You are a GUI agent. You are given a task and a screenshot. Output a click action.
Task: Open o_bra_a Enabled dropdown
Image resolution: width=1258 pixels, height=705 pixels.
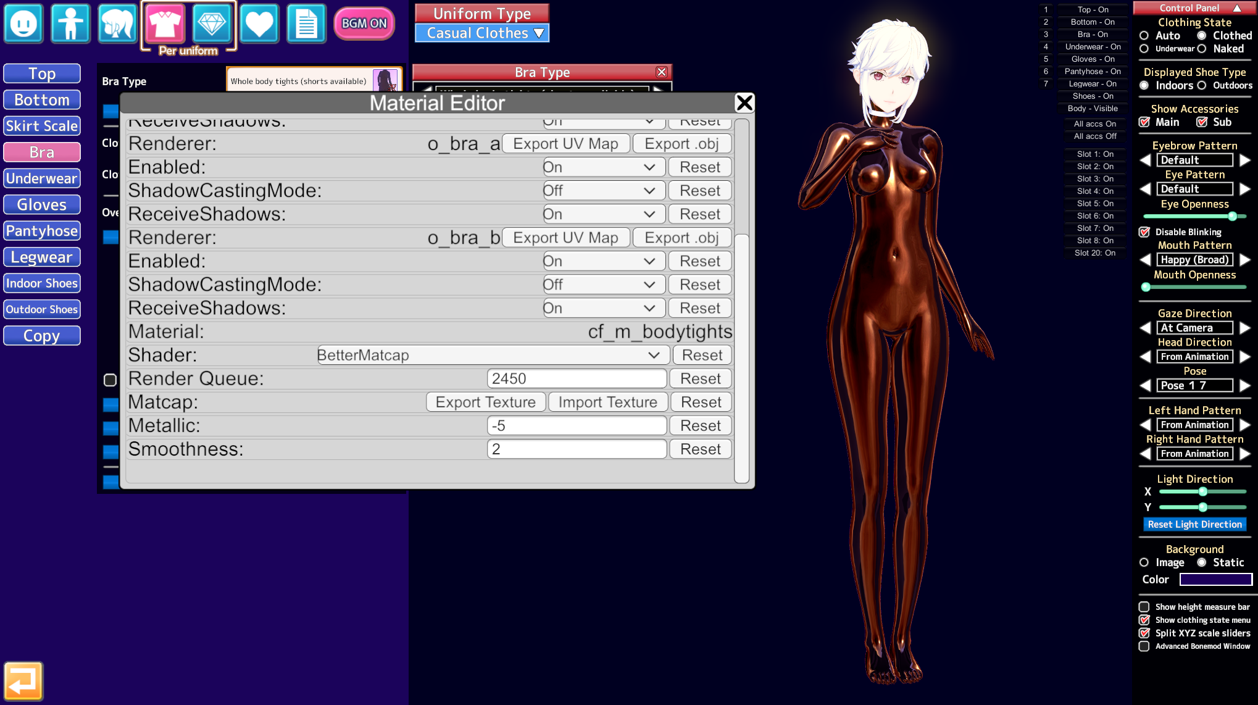click(x=604, y=167)
